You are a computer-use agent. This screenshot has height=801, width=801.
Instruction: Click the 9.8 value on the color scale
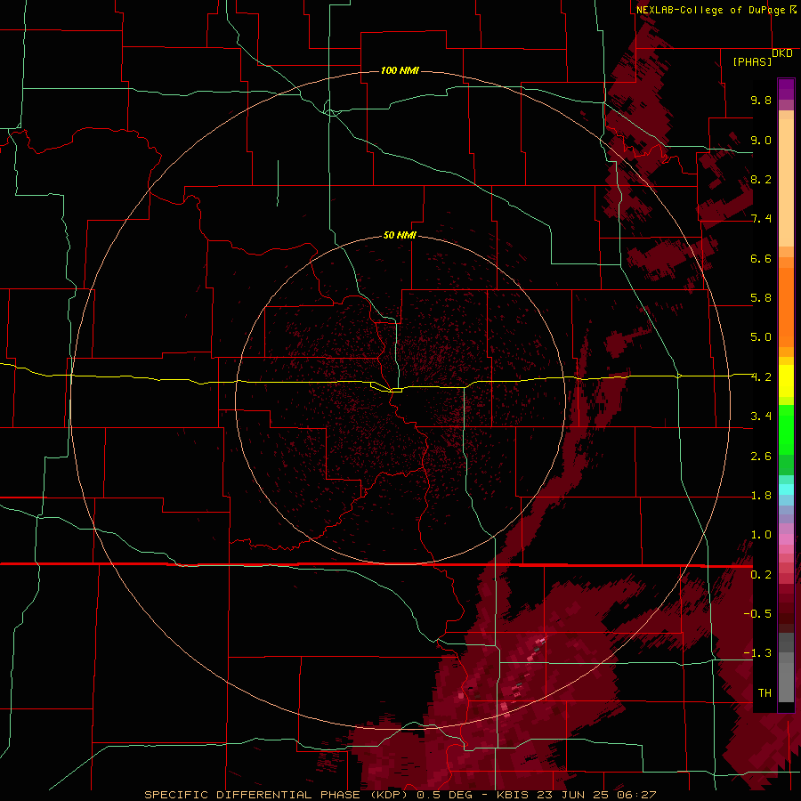click(x=761, y=100)
